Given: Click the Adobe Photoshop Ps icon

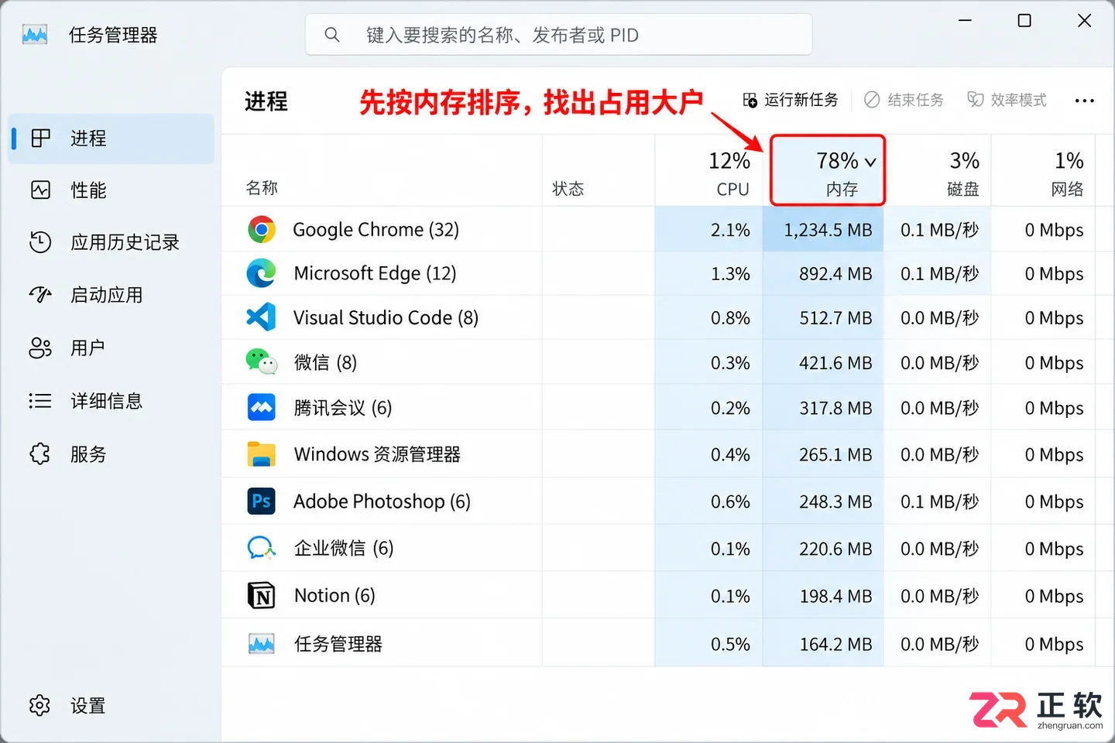Looking at the screenshot, I should tap(262, 502).
